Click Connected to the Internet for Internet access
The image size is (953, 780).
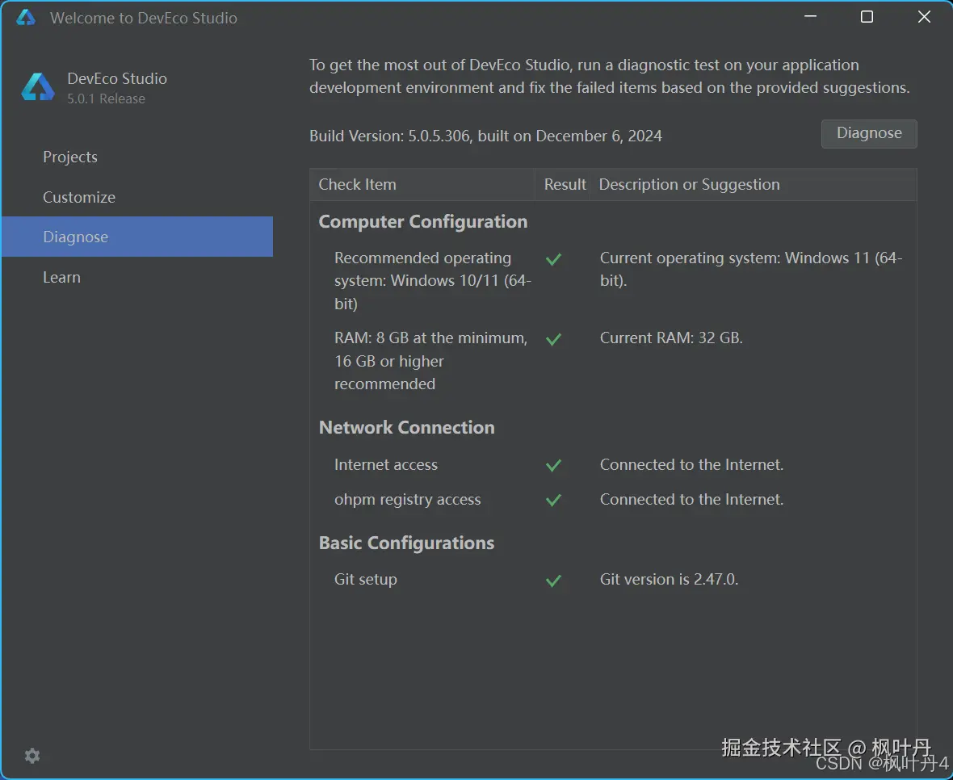pos(691,465)
